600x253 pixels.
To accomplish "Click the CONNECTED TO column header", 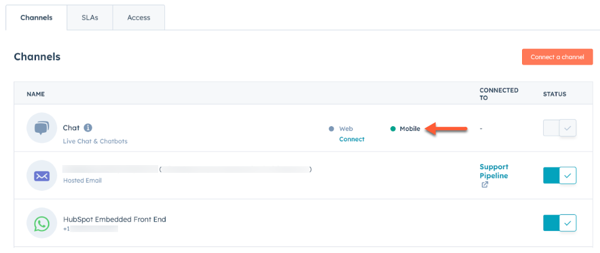I will (x=499, y=94).
